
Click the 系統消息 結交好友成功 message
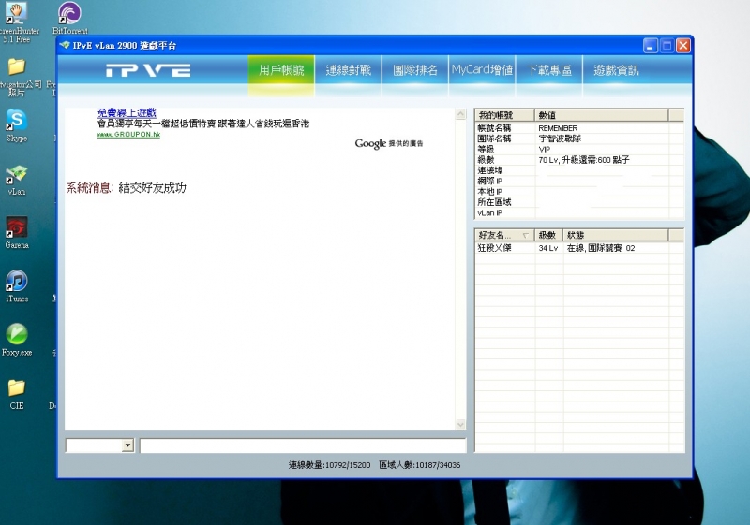127,188
